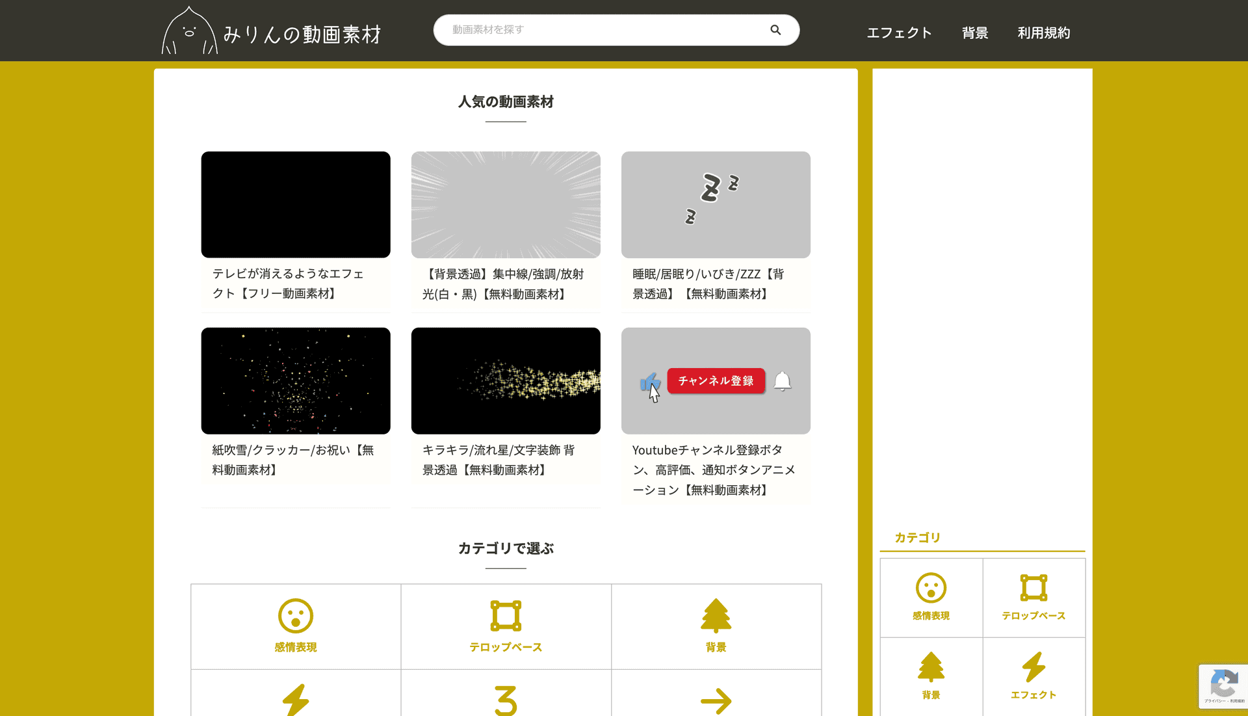Screen dimensions: 1248x716
Task: Open the キラキラ/流れ星/文字装飾 title link
Action: (x=499, y=460)
